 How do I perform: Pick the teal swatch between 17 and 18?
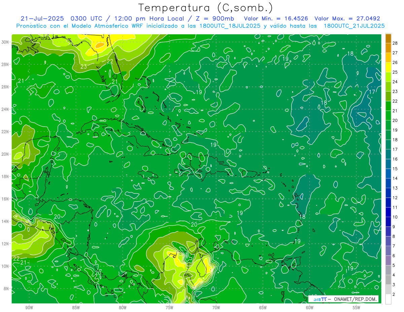tap(388, 145)
